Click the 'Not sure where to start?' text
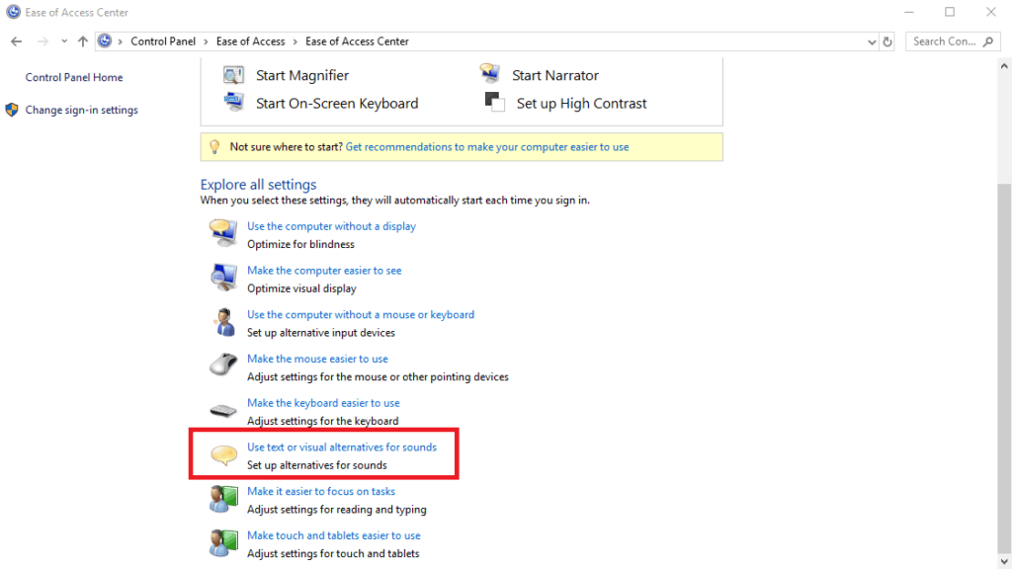 click(286, 147)
